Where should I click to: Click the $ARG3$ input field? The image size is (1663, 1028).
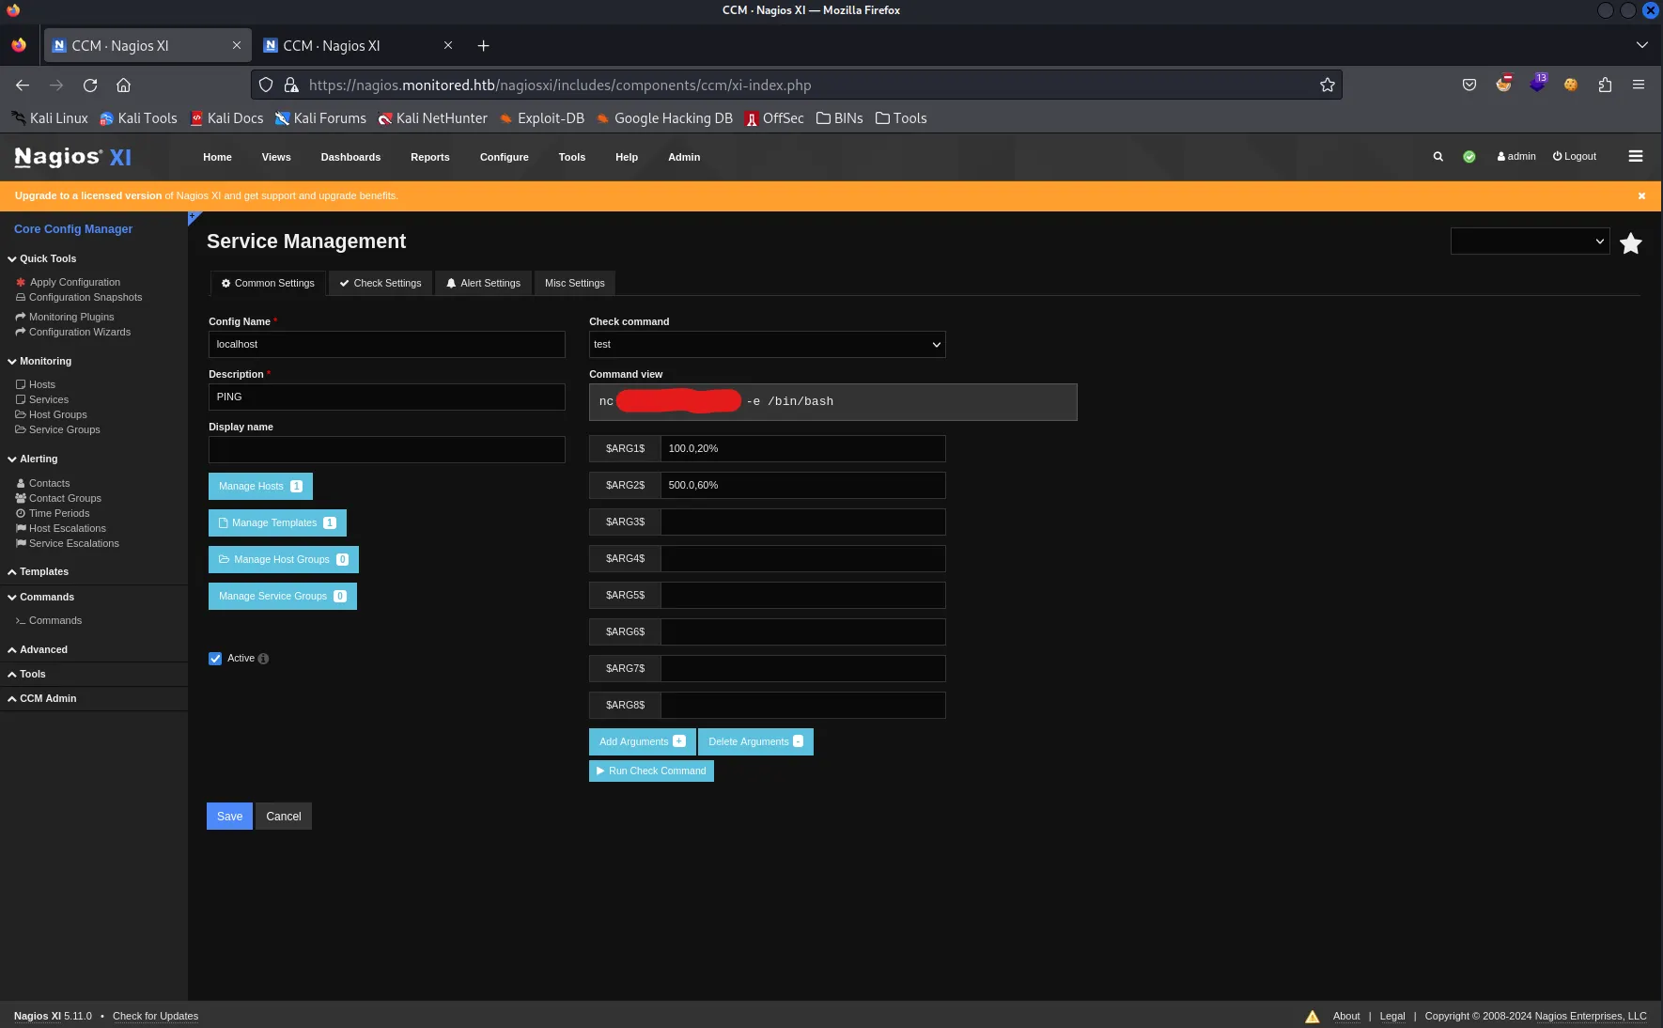pos(802,522)
